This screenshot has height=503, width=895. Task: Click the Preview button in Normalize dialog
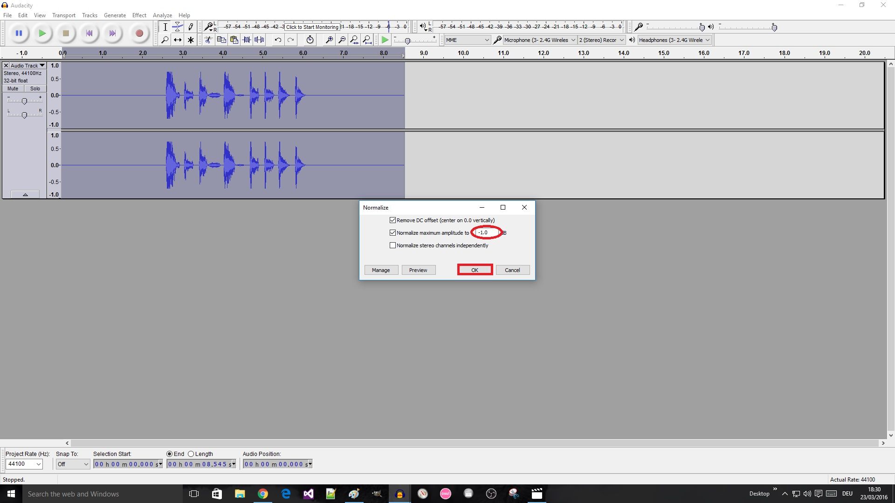click(x=418, y=270)
